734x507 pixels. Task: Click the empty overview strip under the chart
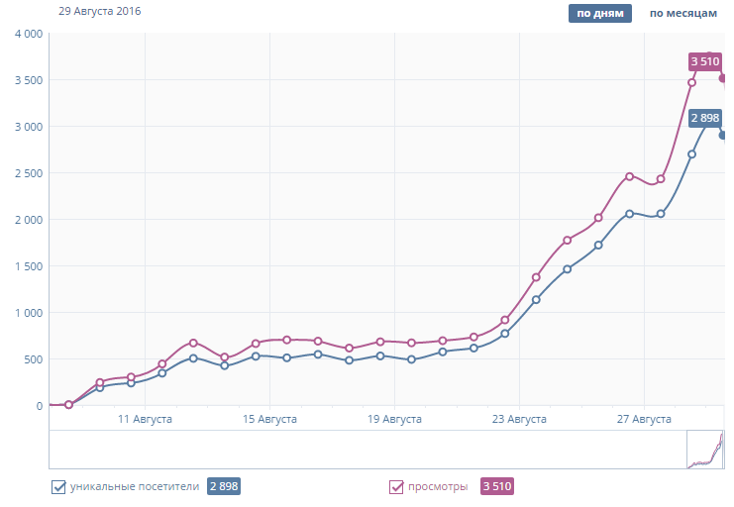(x=367, y=451)
